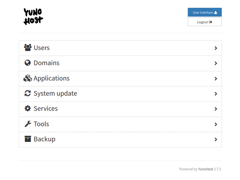Expand the Tools row chevron arrow

click(x=216, y=124)
